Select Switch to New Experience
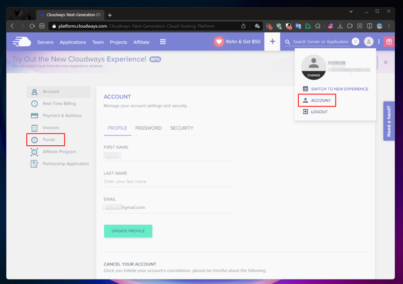 coord(335,89)
